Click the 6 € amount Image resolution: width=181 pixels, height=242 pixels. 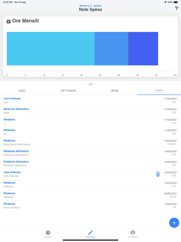point(174,176)
